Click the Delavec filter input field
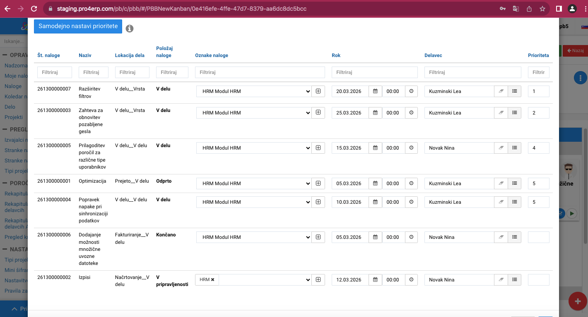 click(473, 72)
